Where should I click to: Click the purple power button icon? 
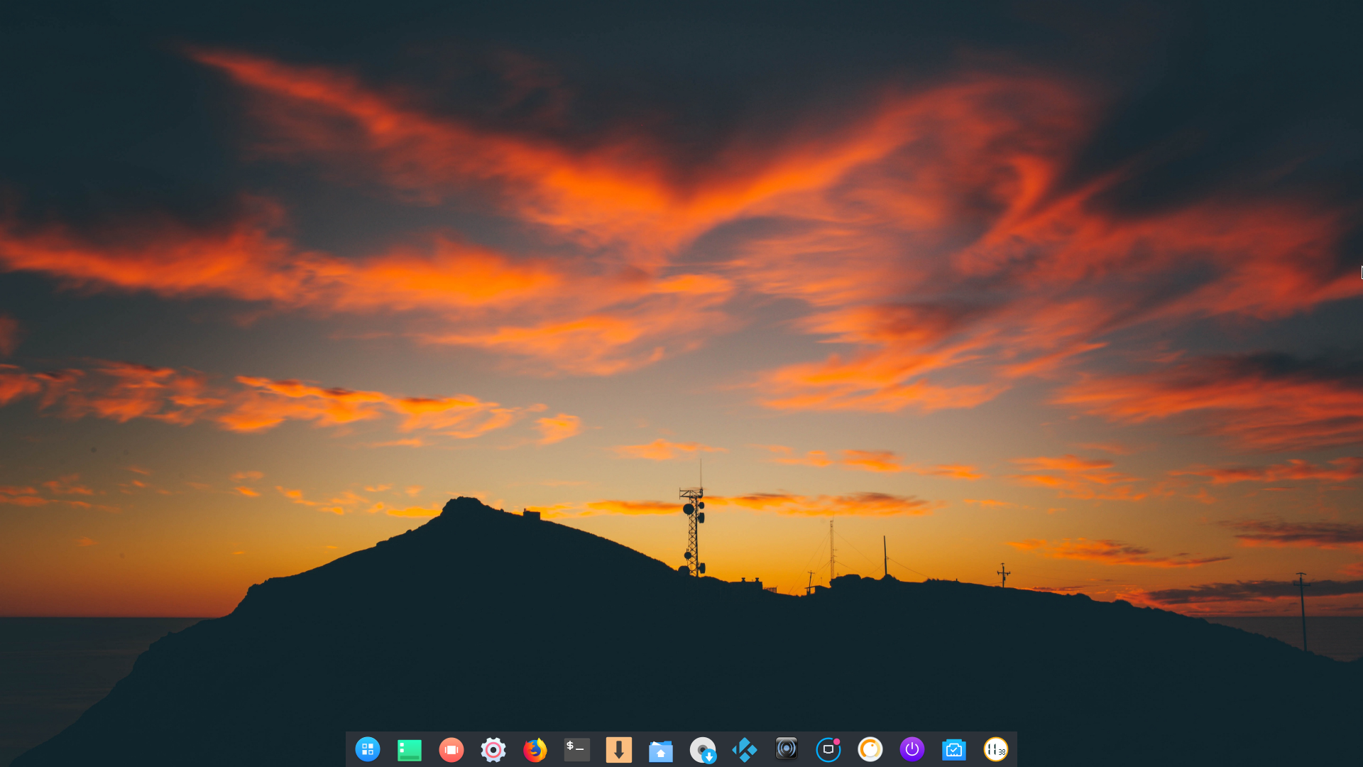(912, 749)
